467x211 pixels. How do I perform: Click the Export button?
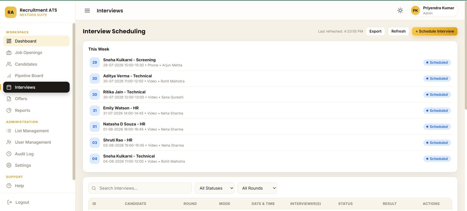click(x=375, y=31)
